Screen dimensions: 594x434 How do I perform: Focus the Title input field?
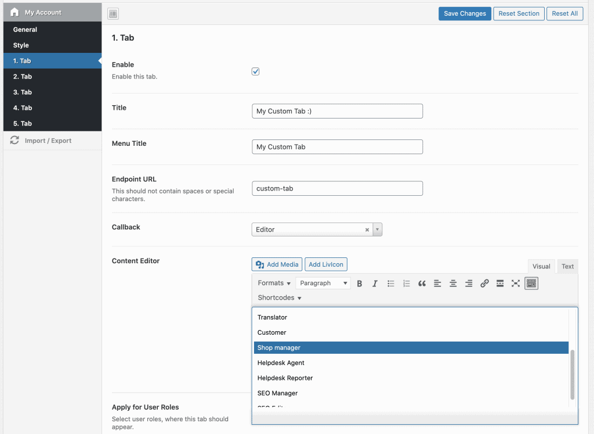coord(337,111)
